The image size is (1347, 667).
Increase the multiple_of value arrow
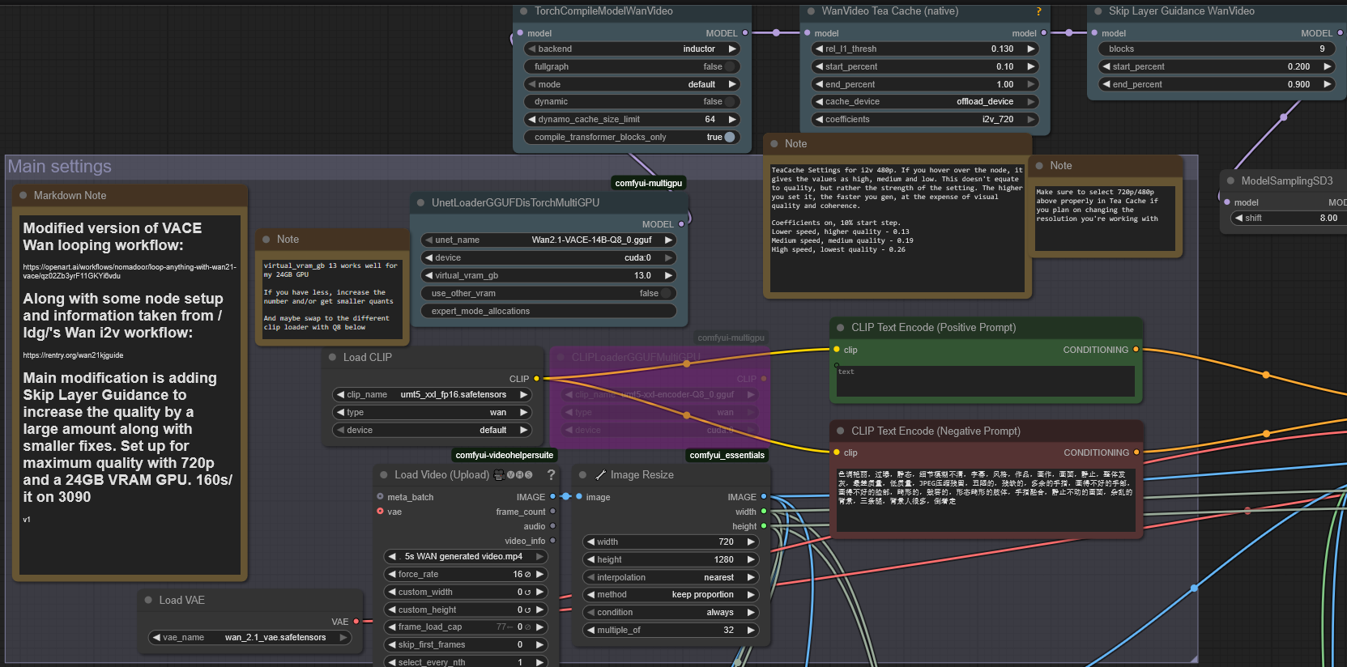point(751,631)
